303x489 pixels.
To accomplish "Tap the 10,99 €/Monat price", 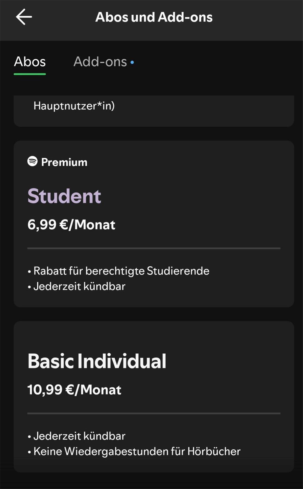I will [x=74, y=390].
